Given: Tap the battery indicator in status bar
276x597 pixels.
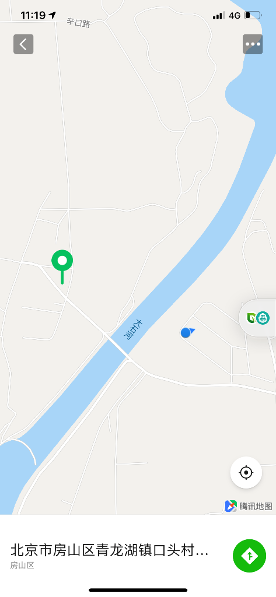Looking at the screenshot, I should pos(253,15).
